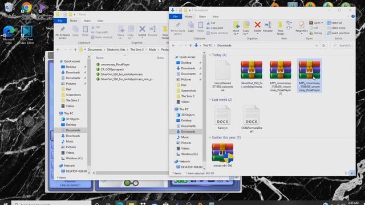Click Music in Downloads window sidebar
This screenshot has width=365, height=205.
click(x=182, y=137)
